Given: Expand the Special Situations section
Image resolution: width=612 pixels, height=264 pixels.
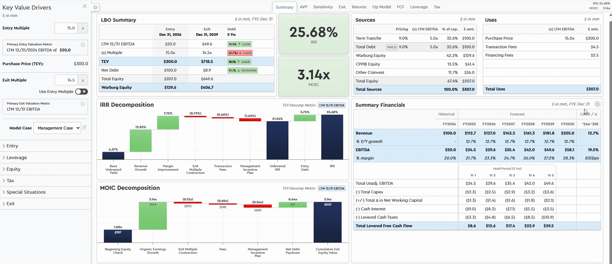Looking at the screenshot, I should click(26, 192).
